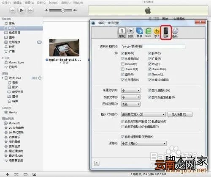Open the 设备 (Devices) preferences tab
This screenshot has width=211, height=177.
(166, 33)
